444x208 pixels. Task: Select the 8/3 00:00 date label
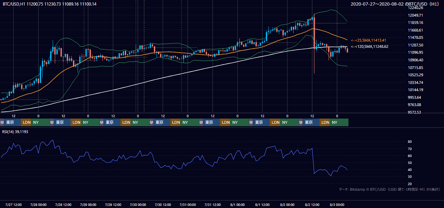click(337, 205)
